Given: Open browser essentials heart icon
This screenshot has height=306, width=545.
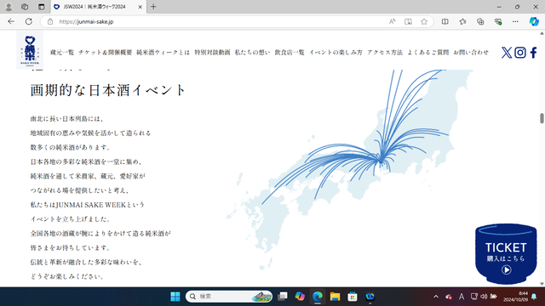Looking at the screenshot, I should (x=497, y=21).
